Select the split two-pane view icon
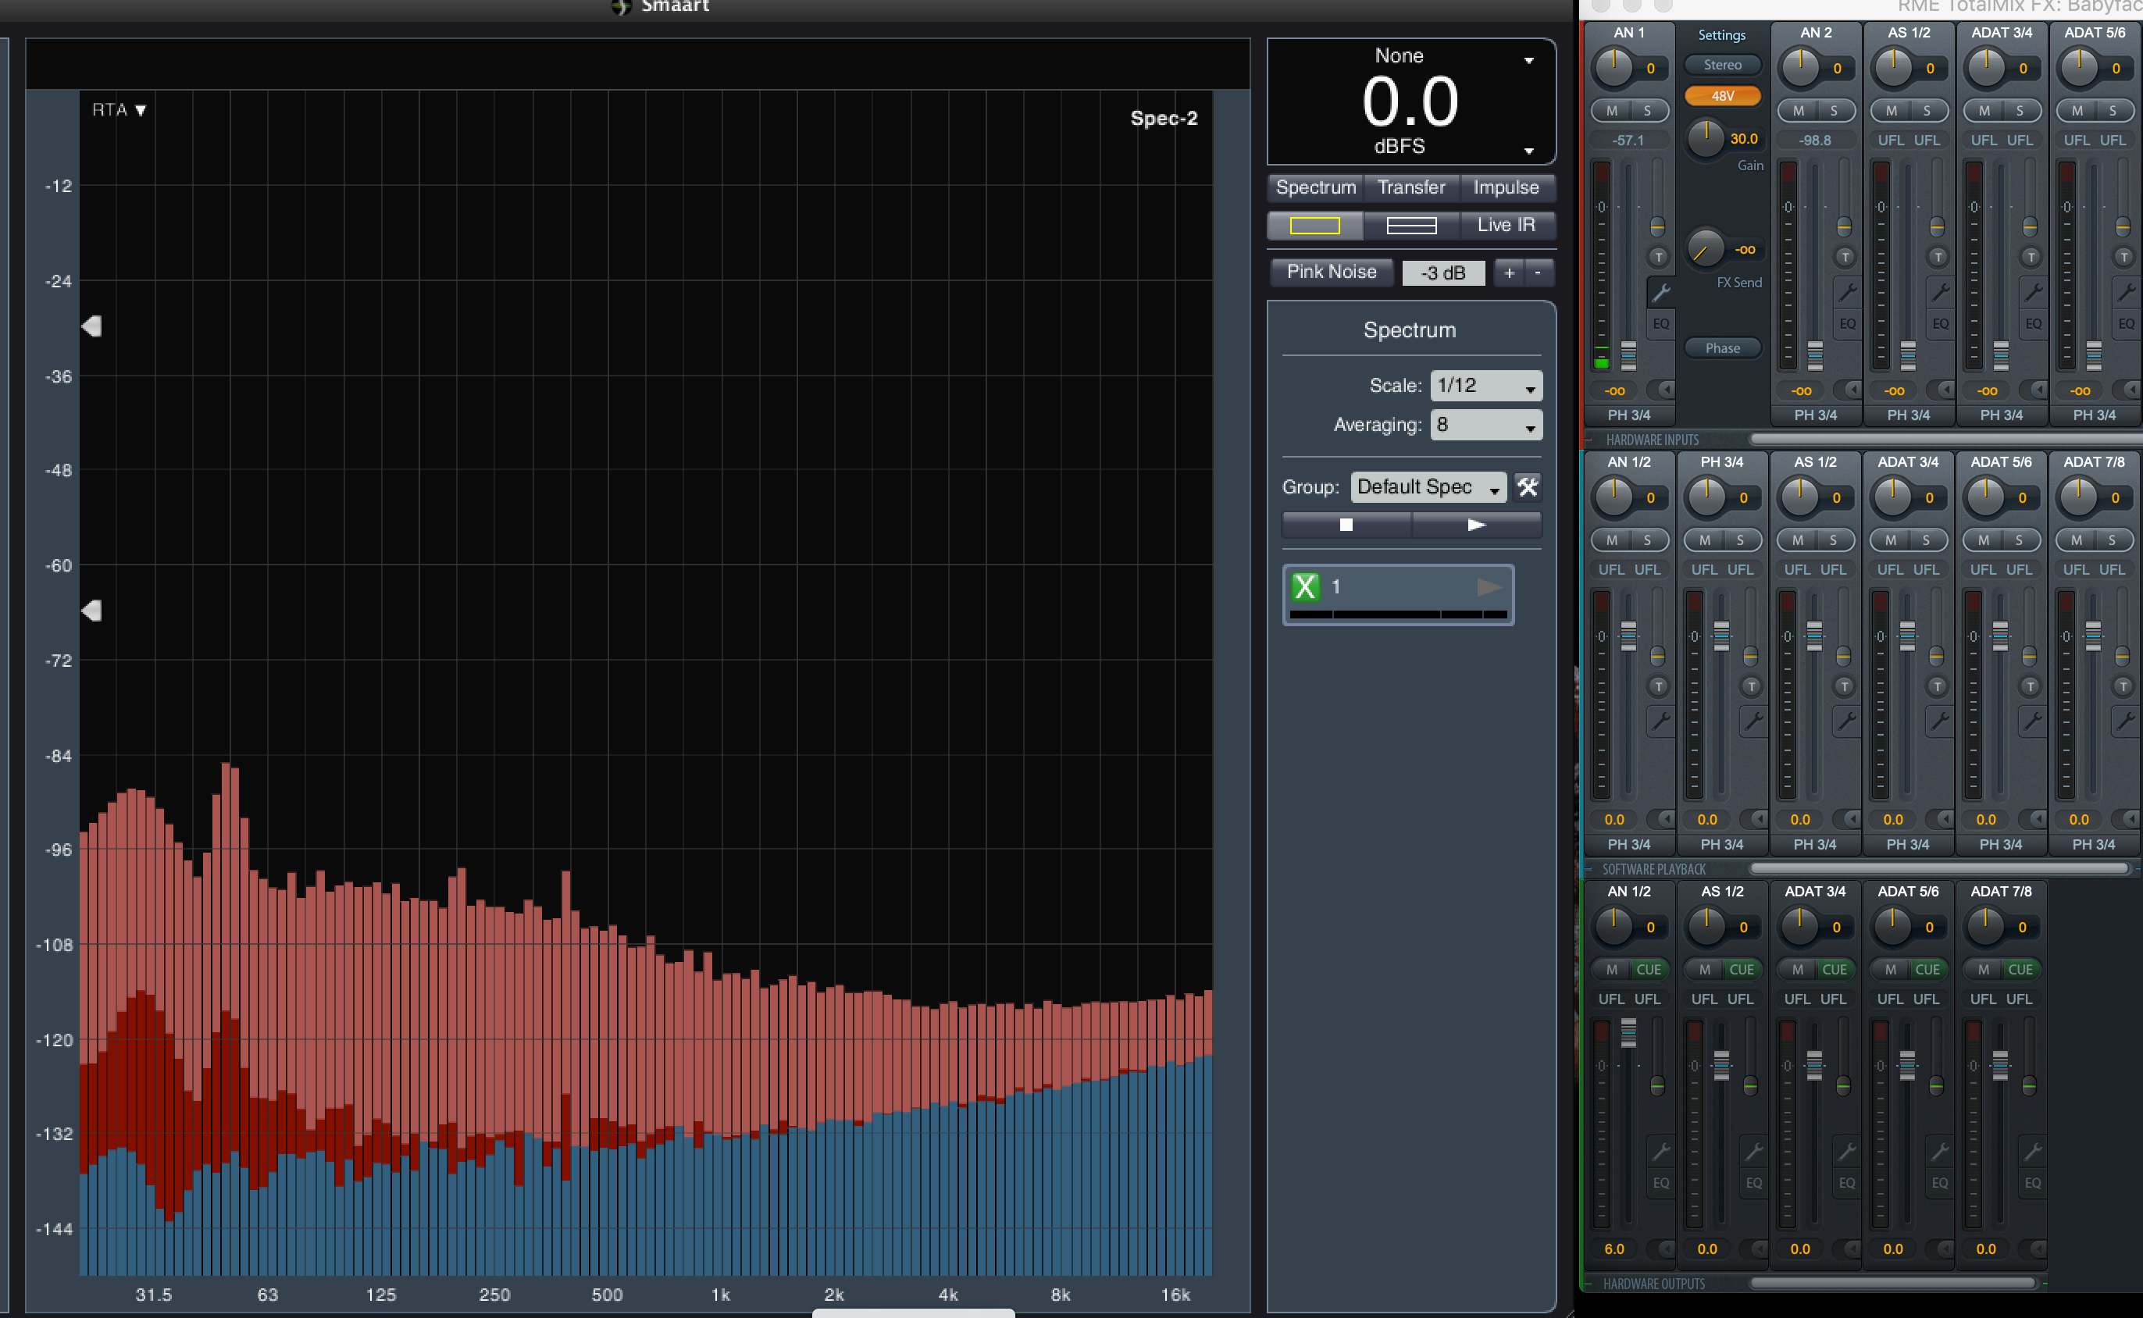The image size is (2143, 1318). pos(1410,226)
